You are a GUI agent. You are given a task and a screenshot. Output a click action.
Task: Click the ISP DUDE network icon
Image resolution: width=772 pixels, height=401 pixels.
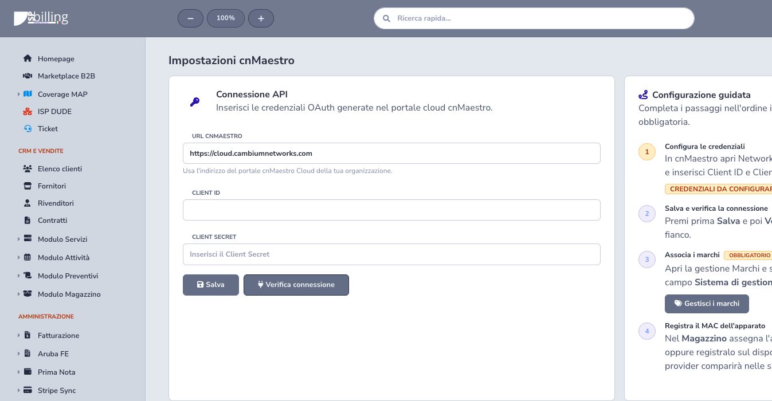click(28, 111)
